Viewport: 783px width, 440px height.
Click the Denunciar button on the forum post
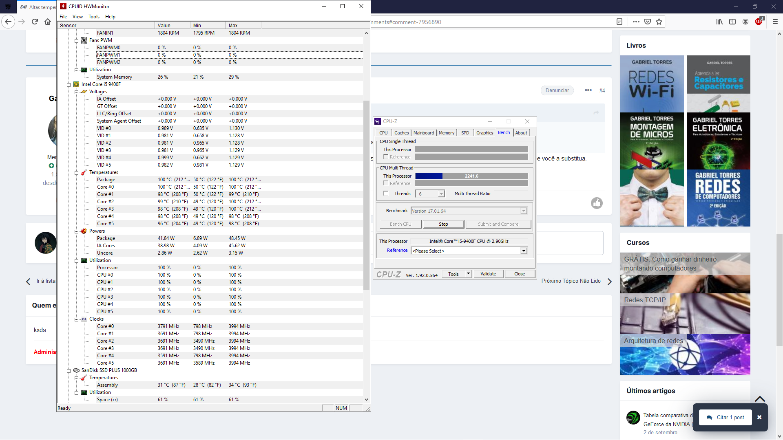(557, 90)
